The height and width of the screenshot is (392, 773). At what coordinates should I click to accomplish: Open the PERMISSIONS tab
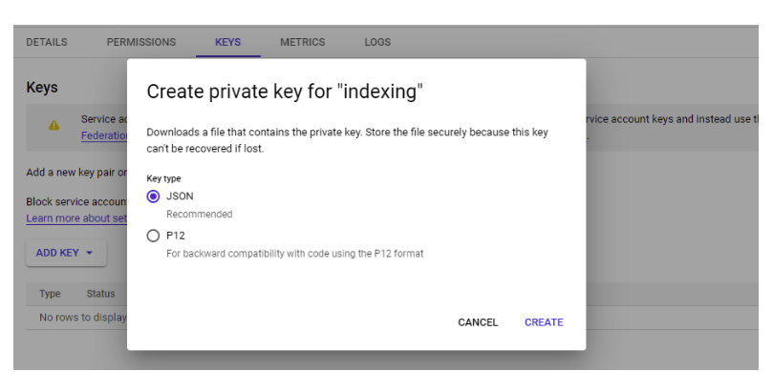(141, 42)
